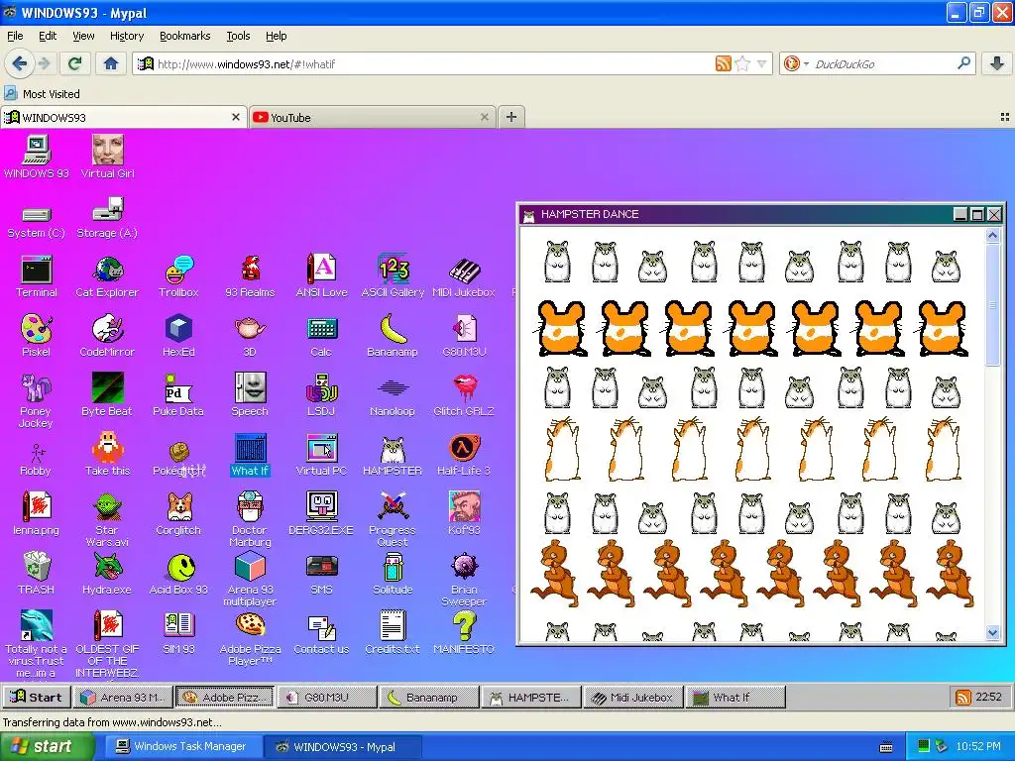The height and width of the screenshot is (761, 1015).
Task: Open the 93 Realms icon
Action: (x=250, y=276)
